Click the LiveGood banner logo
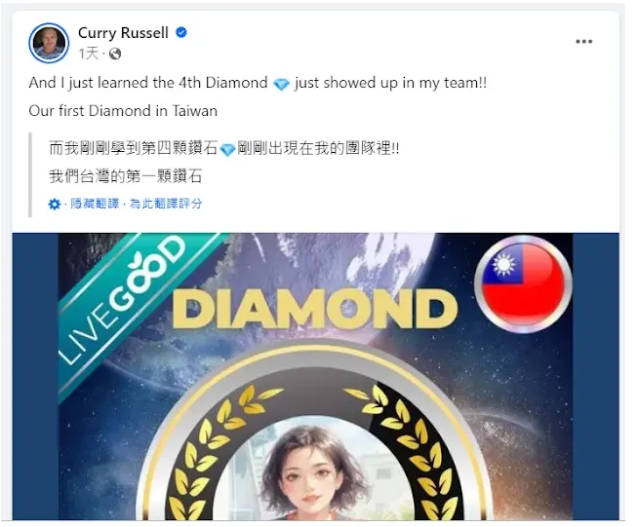638x527 pixels. coord(122,302)
